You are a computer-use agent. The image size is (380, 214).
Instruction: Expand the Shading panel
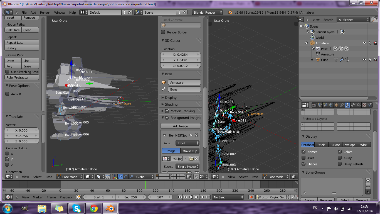coord(171,104)
